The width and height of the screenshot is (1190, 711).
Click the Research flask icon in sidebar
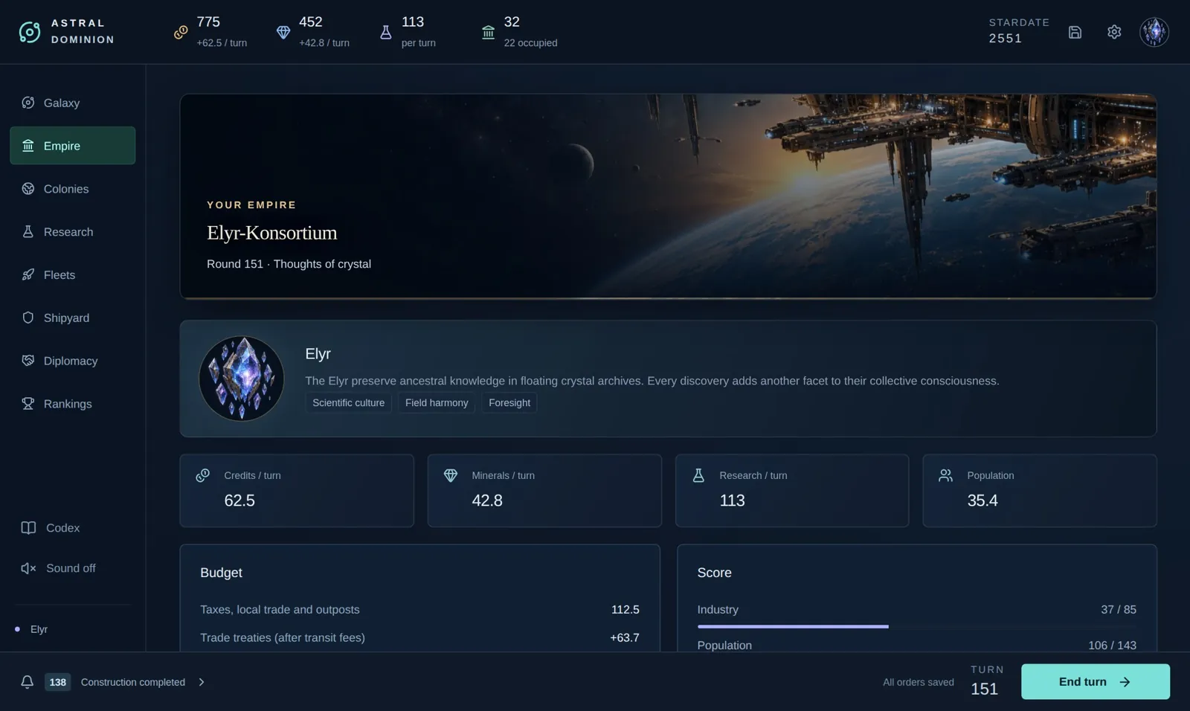[x=28, y=231]
